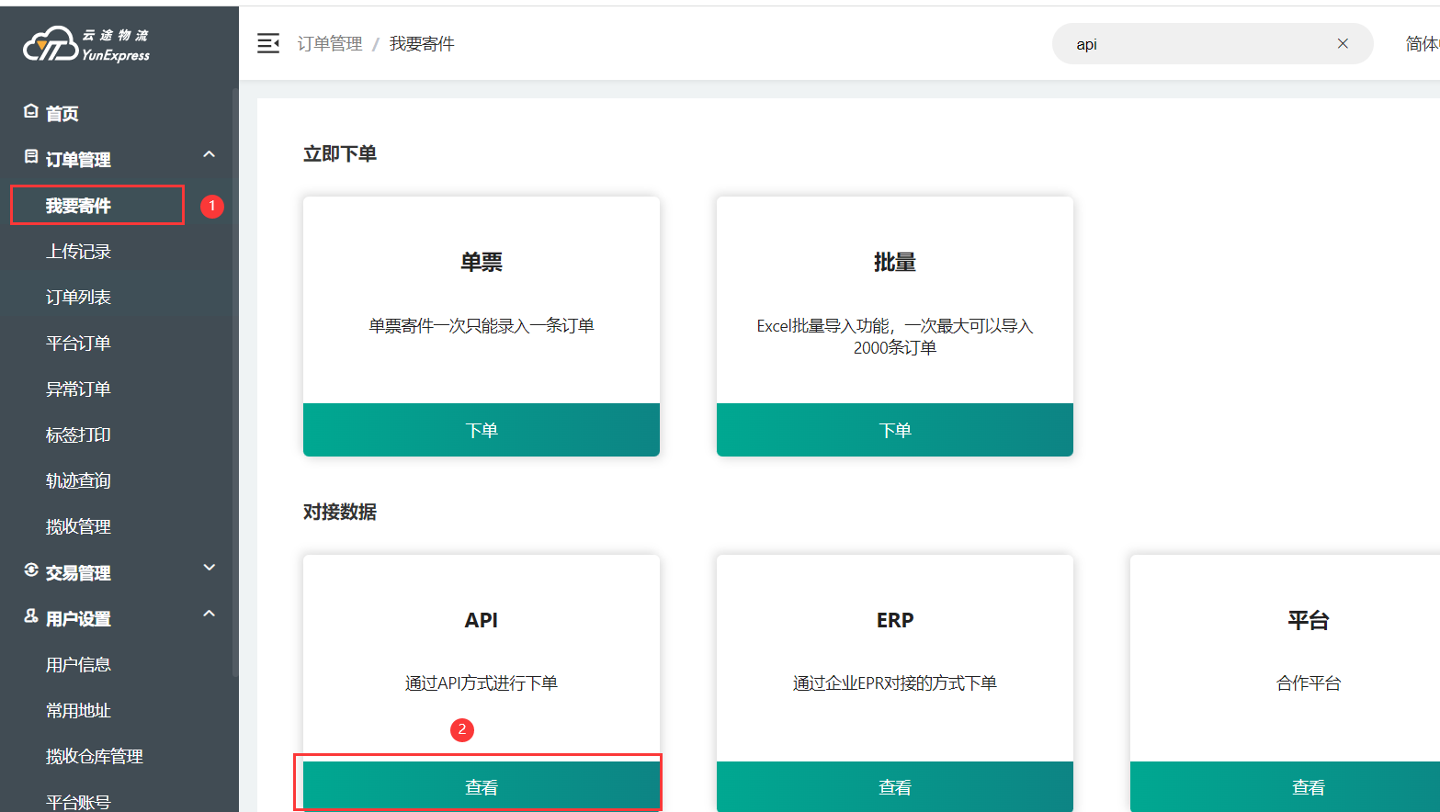
Task: Open 轨迹查询 in the sidebar
Action: [x=78, y=481]
